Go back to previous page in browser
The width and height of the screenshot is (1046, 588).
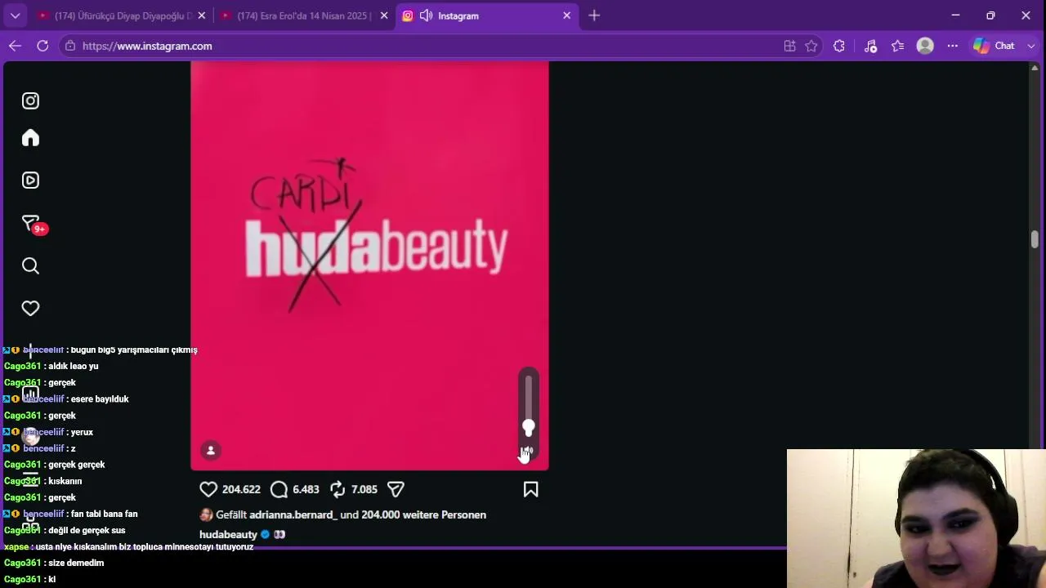point(15,46)
